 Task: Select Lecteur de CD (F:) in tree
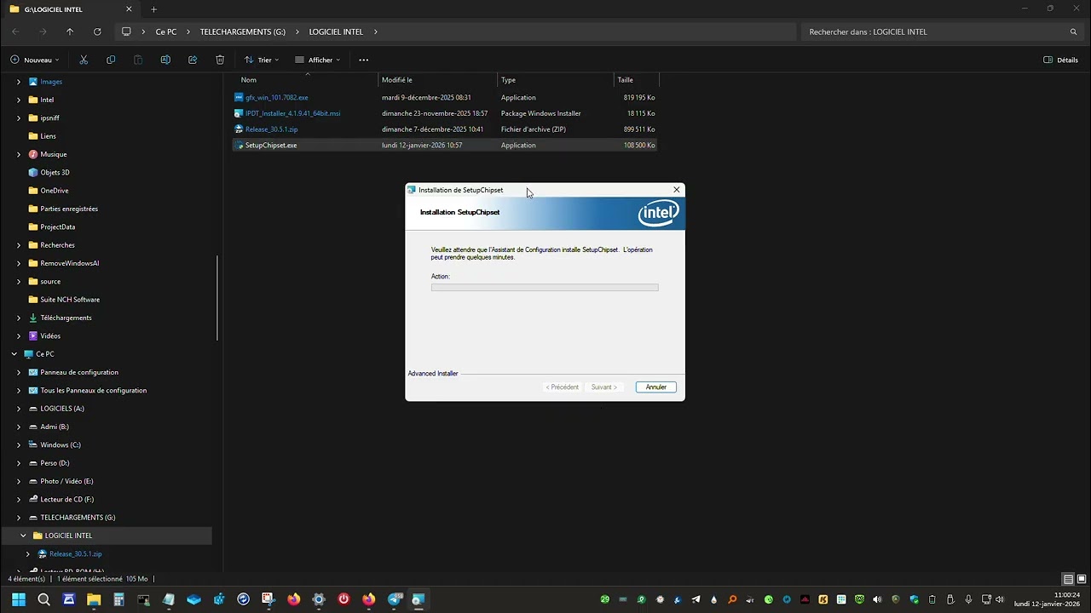click(x=66, y=499)
